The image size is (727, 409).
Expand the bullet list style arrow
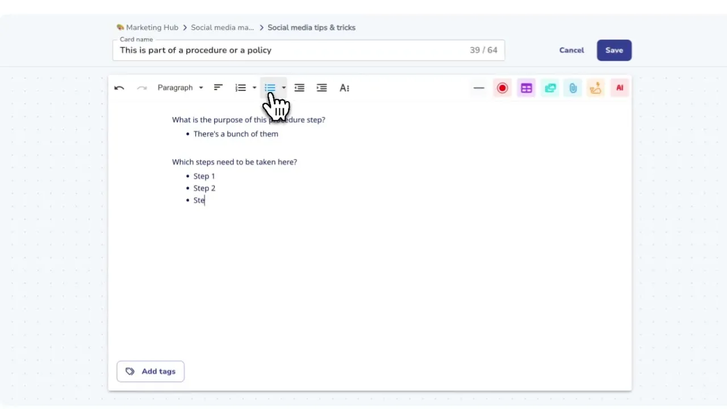283,88
